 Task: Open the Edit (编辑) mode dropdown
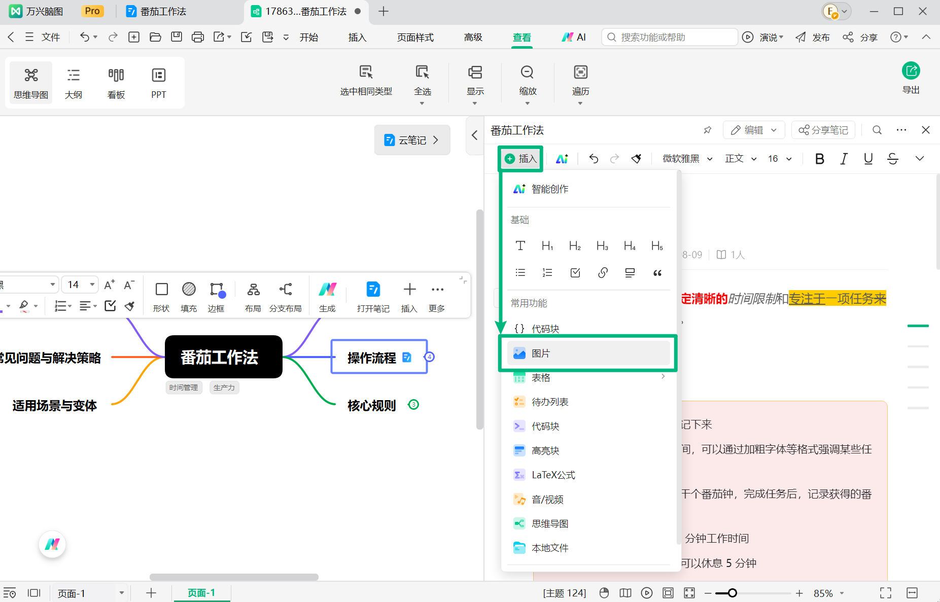click(754, 130)
